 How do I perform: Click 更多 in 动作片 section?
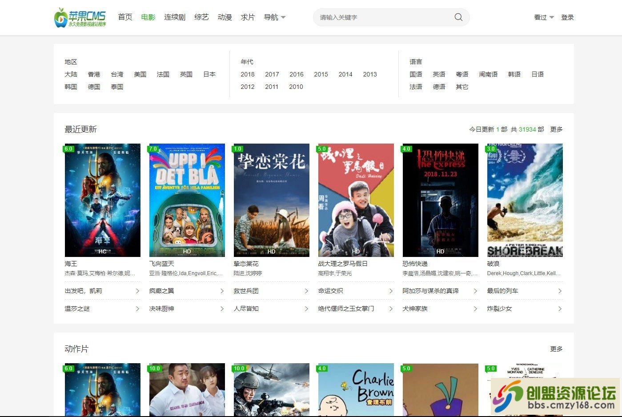coord(556,349)
